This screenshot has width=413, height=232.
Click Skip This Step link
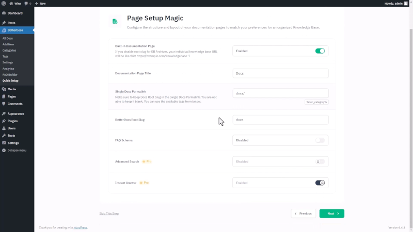click(x=109, y=213)
